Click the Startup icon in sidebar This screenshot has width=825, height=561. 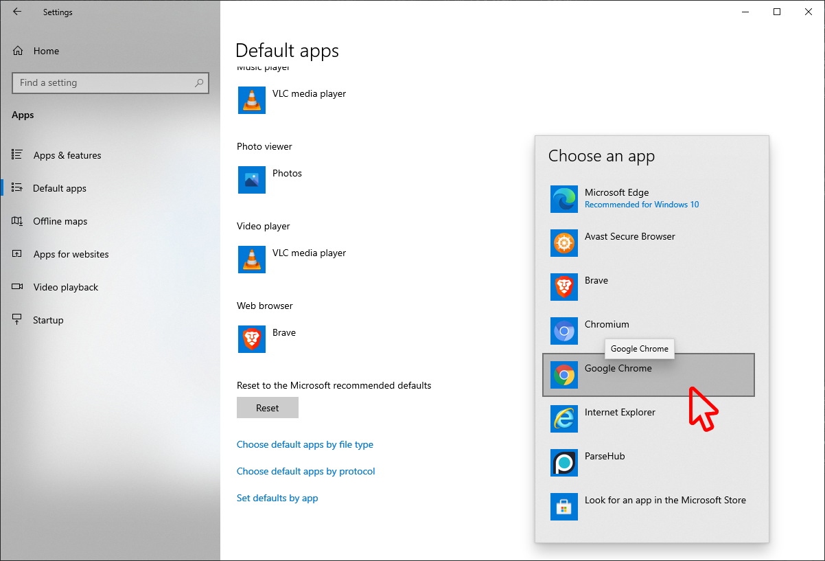point(18,320)
